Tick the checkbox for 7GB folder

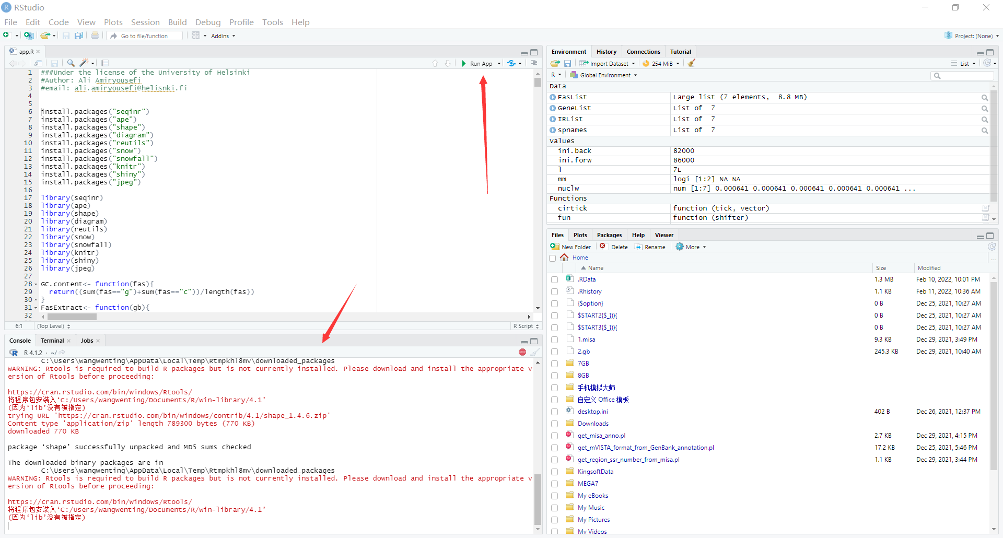point(555,364)
